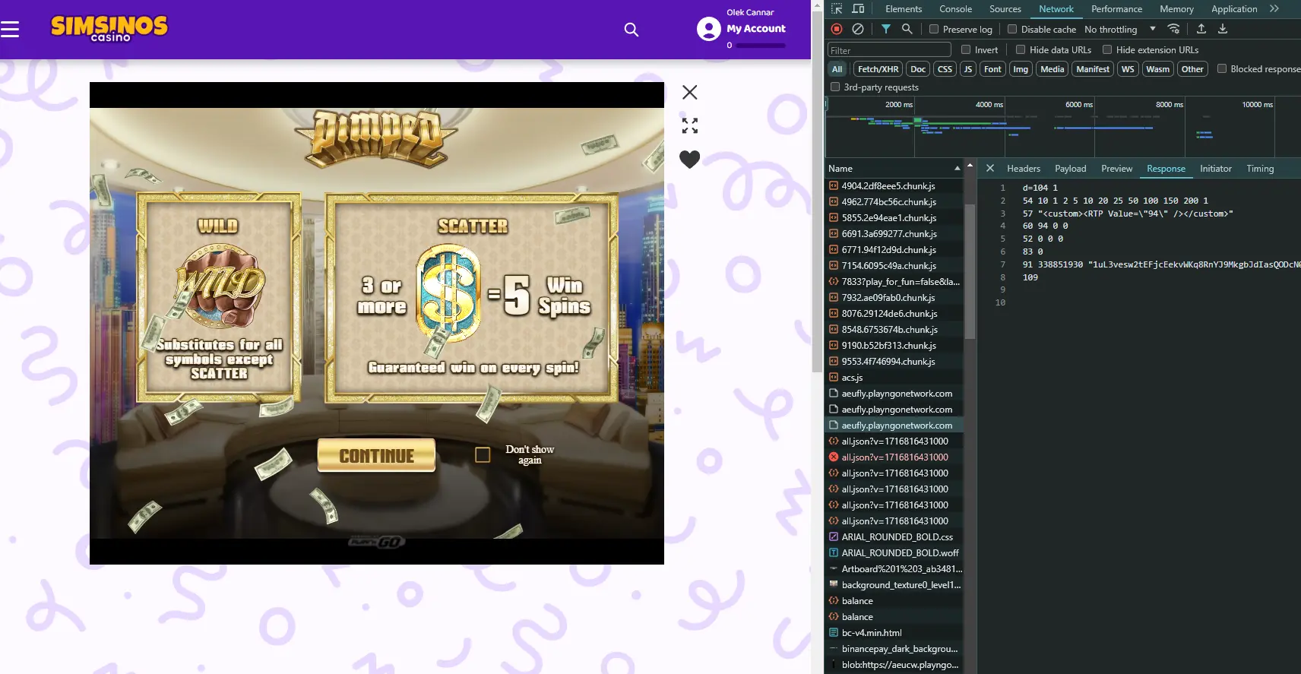Filter requests by WS type

(1128, 68)
